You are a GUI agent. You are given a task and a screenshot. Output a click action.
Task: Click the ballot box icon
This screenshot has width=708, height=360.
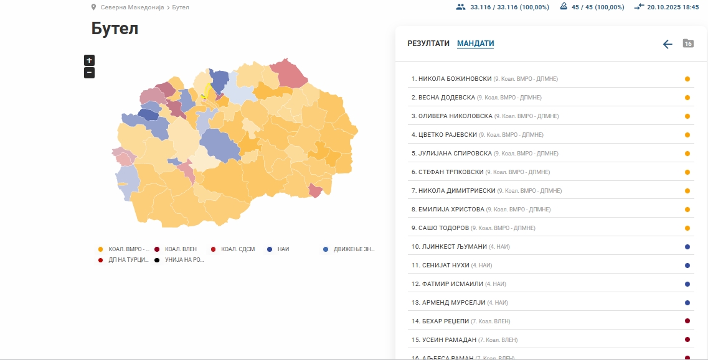[564, 7]
